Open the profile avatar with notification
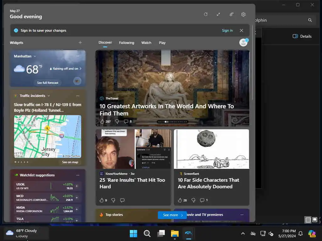The image size is (322, 241). click(x=244, y=42)
